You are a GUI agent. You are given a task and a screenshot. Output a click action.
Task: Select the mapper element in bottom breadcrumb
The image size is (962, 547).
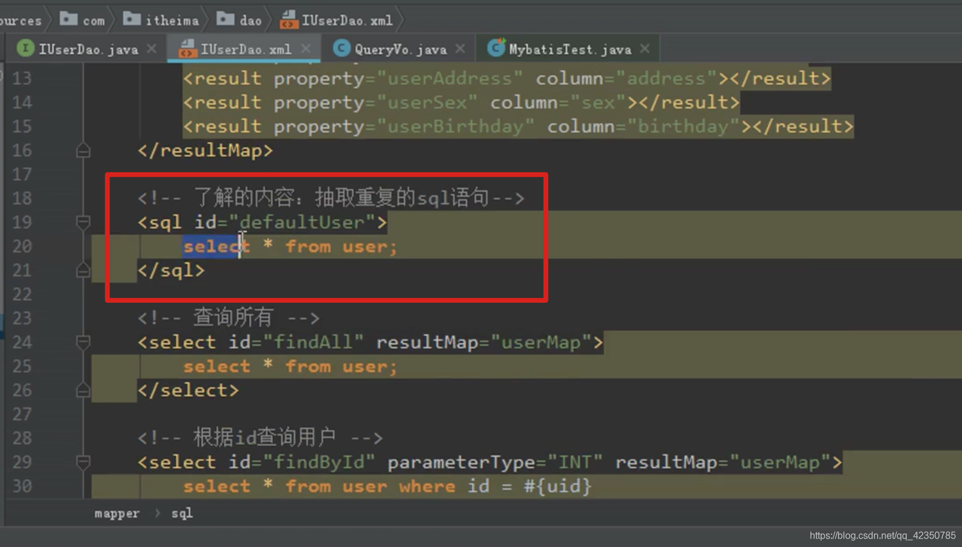pos(117,513)
